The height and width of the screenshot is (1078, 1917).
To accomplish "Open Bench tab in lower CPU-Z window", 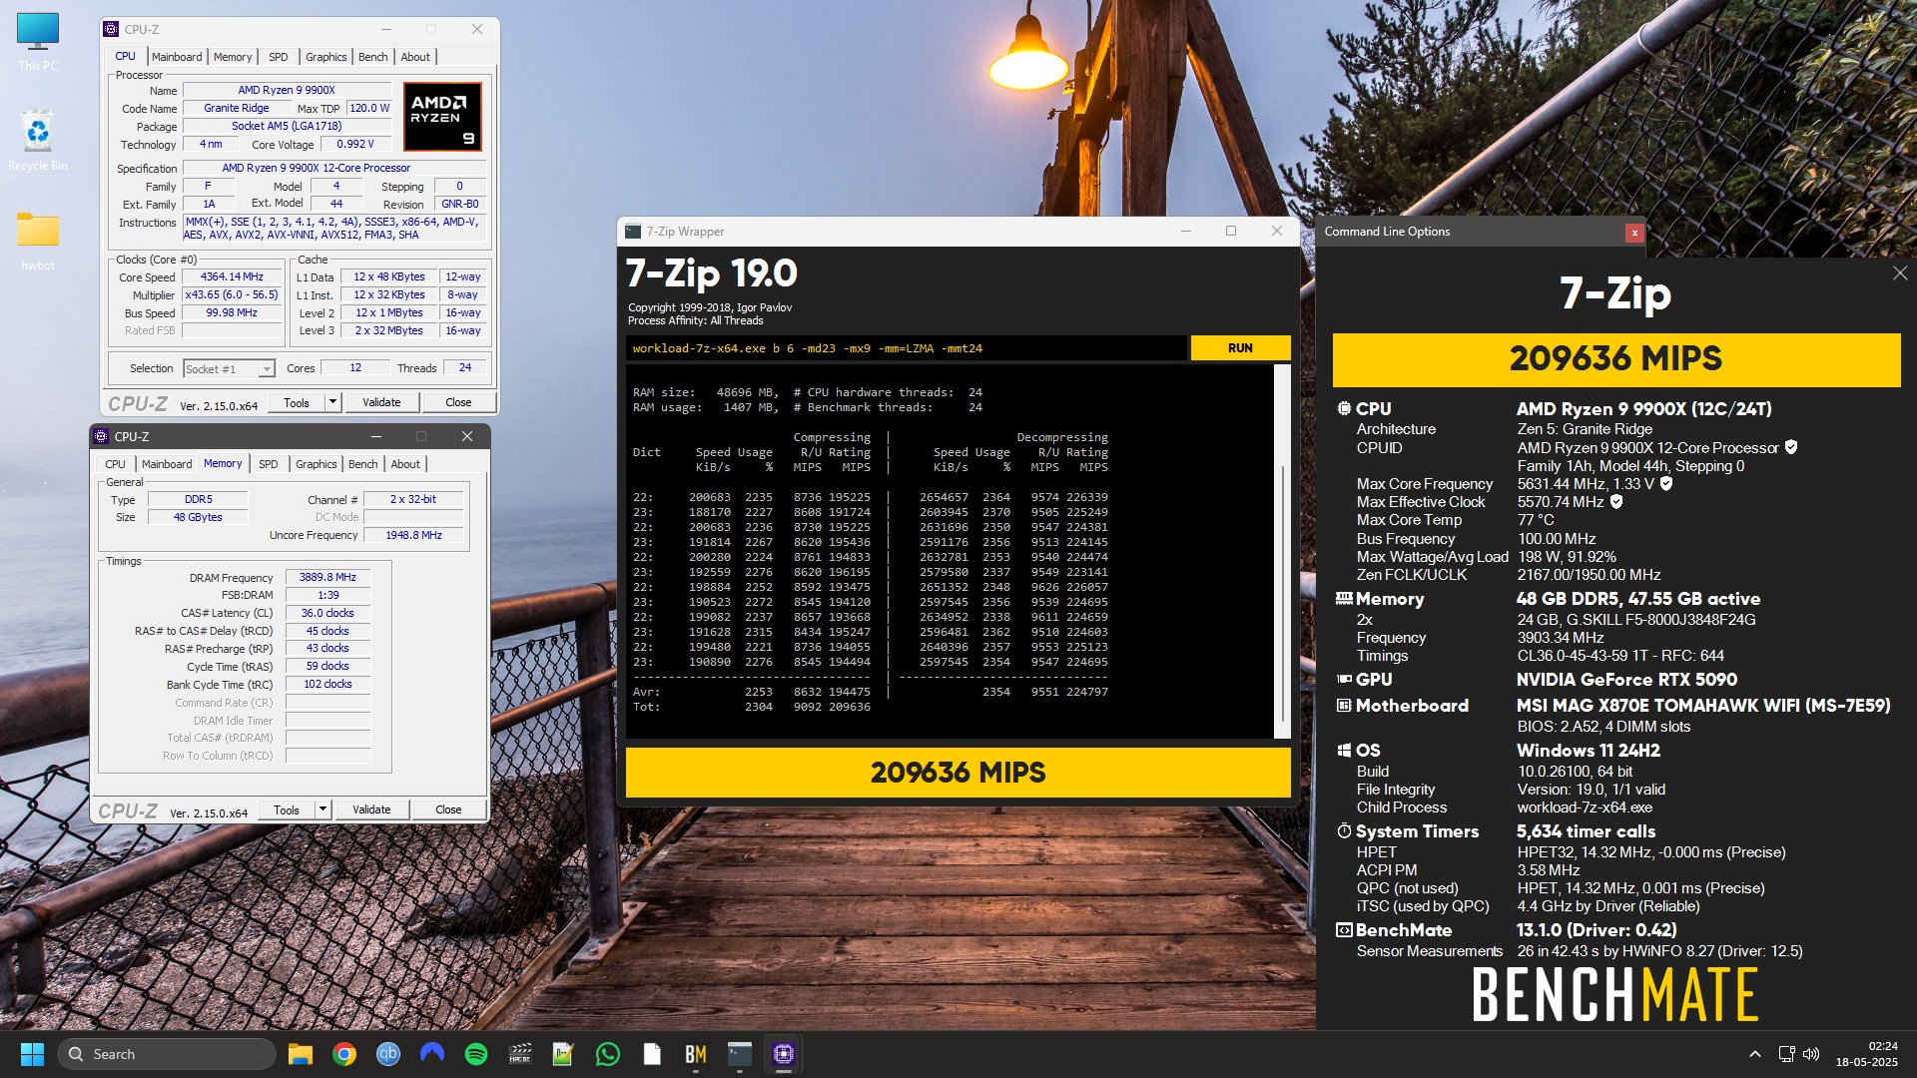I will [x=363, y=464].
